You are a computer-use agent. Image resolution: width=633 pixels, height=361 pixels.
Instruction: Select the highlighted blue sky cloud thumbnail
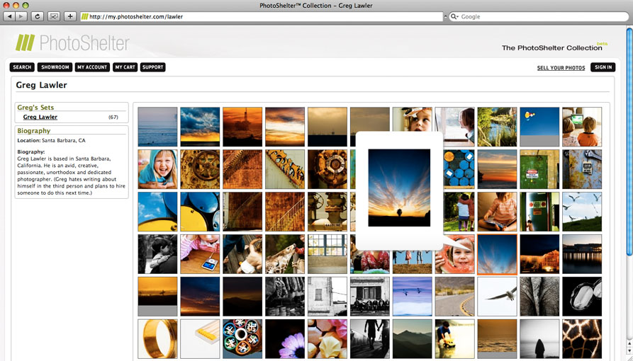pos(497,254)
